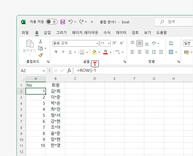Open font group dialog launcher
Image resolution: width=193 pixels, height=156 pixels.
[125, 62]
